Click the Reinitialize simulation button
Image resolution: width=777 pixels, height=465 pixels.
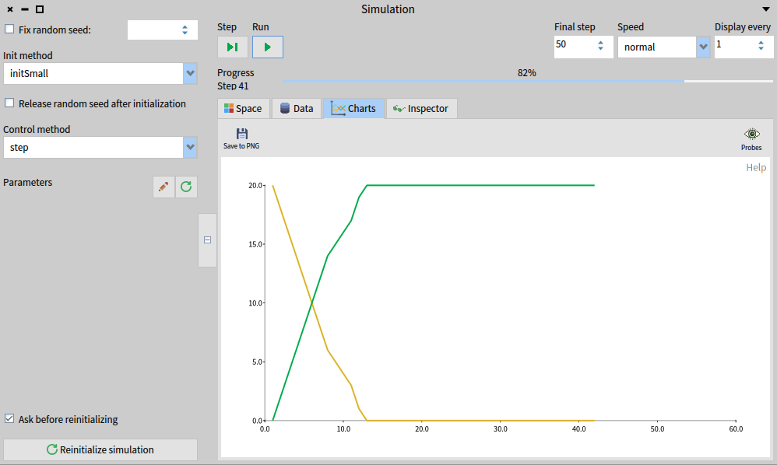tap(100, 449)
